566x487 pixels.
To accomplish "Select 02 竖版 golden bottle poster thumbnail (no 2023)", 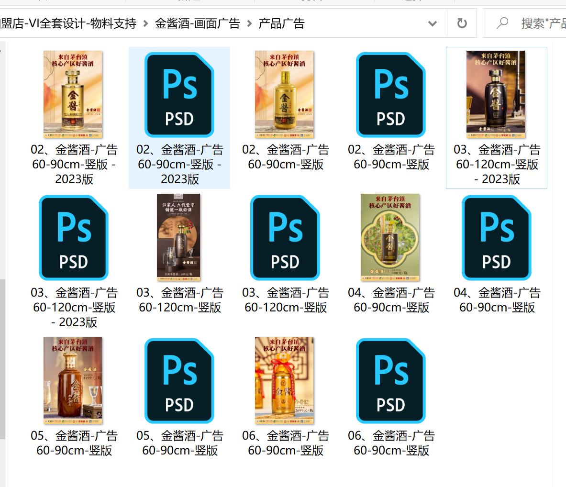I will [285, 95].
